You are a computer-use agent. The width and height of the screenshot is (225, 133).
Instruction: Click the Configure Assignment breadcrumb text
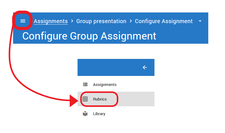click(x=164, y=21)
